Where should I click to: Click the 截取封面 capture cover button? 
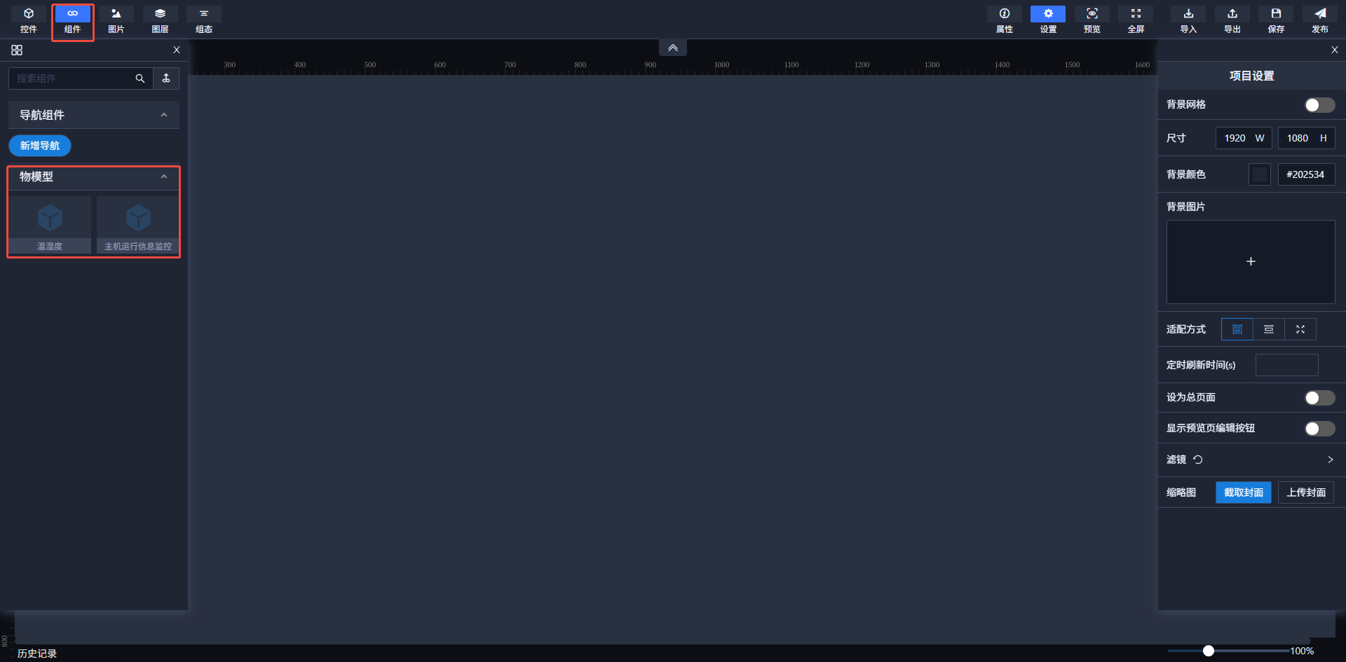pyautogui.click(x=1244, y=492)
